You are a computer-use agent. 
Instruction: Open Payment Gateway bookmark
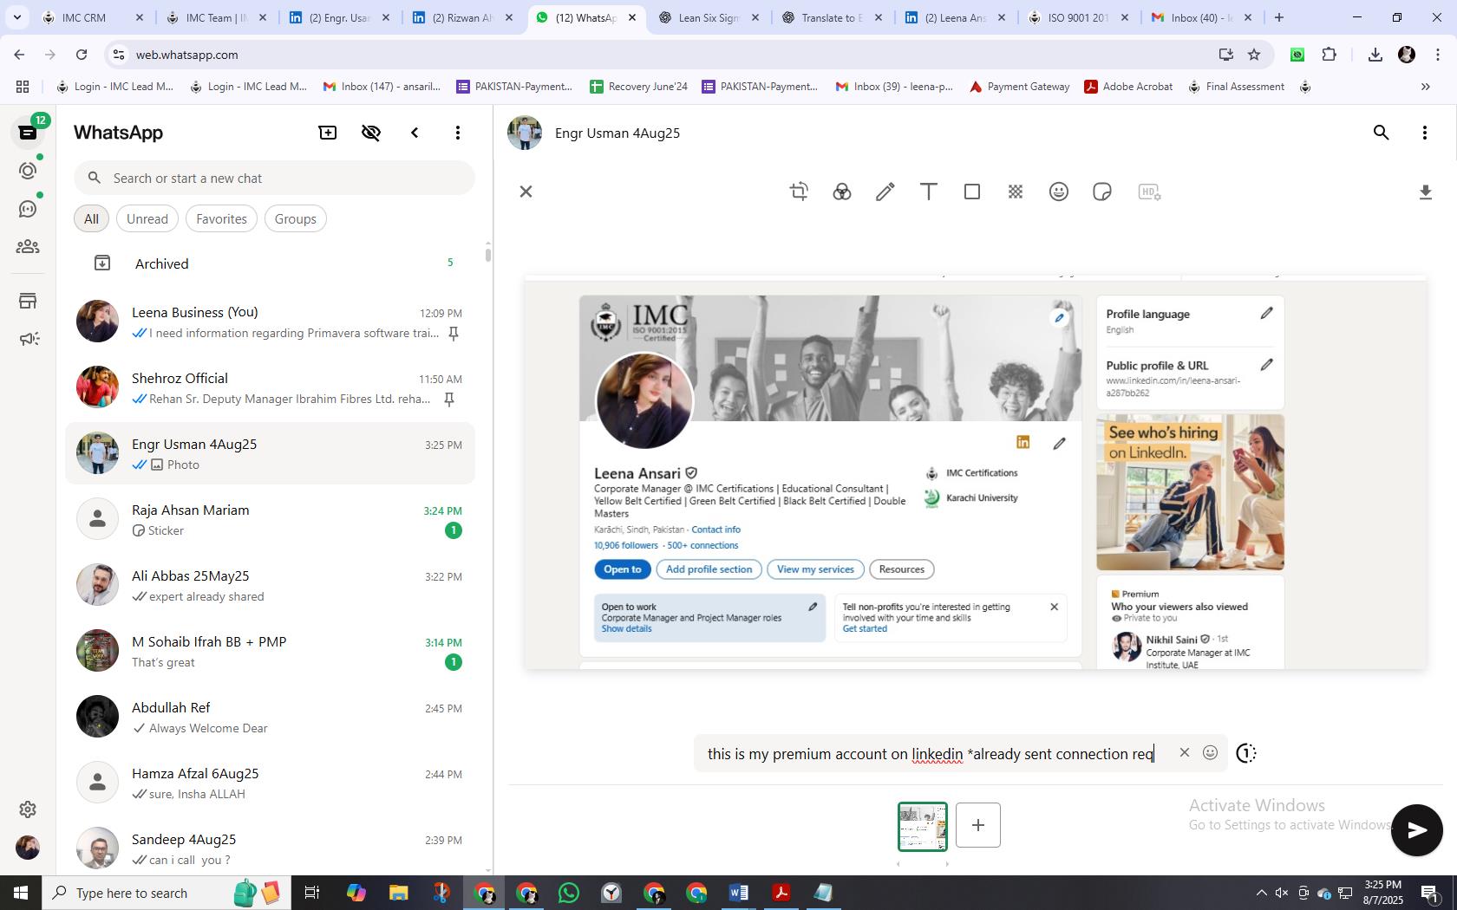[x=1019, y=87]
